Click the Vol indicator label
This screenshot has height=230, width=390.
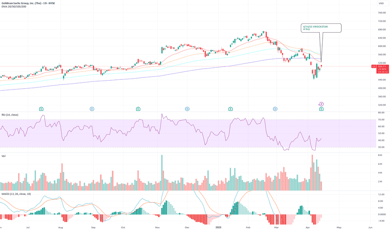pos(3,156)
